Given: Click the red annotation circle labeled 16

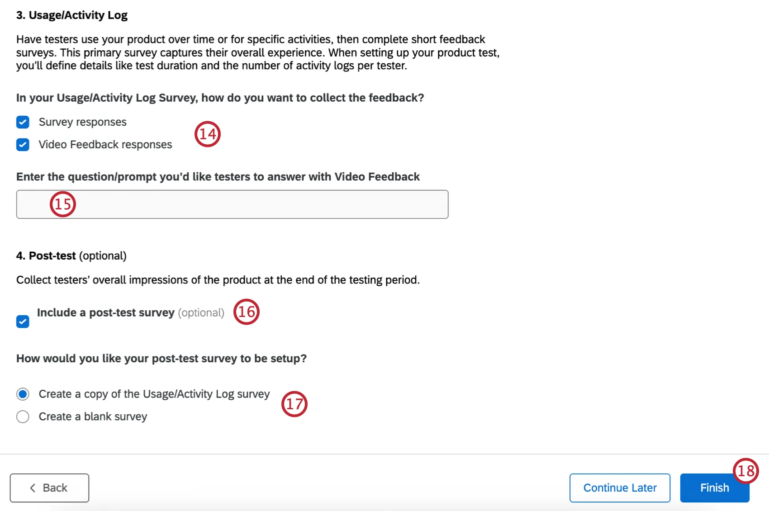Looking at the screenshot, I should tap(247, 312).
